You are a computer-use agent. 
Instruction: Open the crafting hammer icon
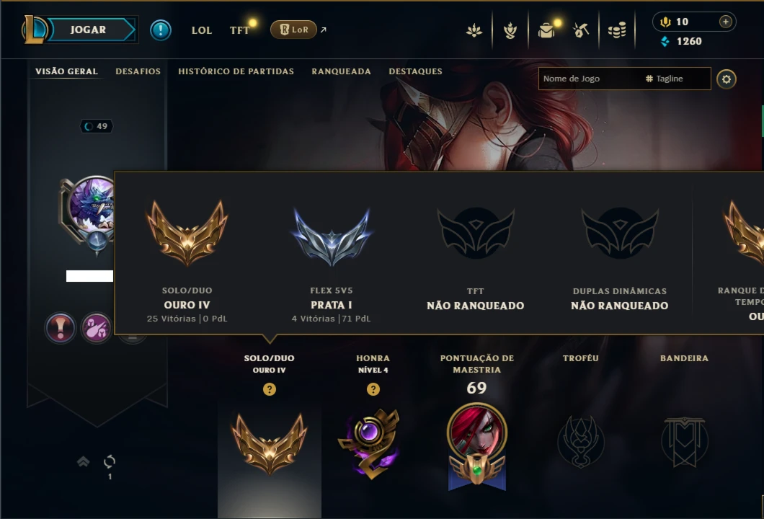(x=581, y=31)
